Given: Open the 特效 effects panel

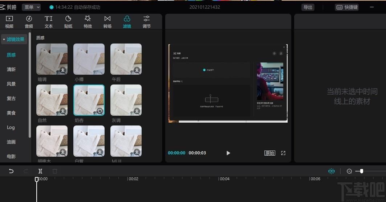Looking at the screenshot, I should 88,22.
